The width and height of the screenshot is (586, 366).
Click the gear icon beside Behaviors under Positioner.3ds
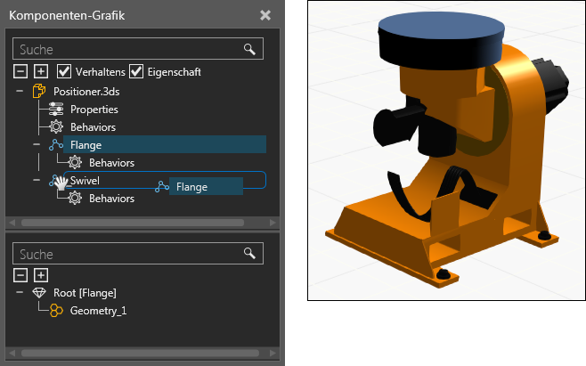(56, 126)
